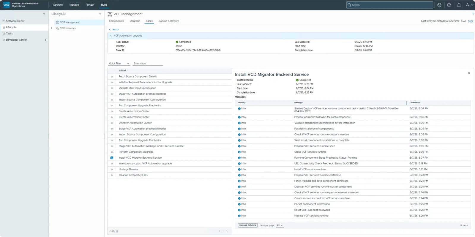Select 'Inventory sync post VCF Automation upgrade' row
This screenshot has width=475, height=237.
(x=170, y=164)
